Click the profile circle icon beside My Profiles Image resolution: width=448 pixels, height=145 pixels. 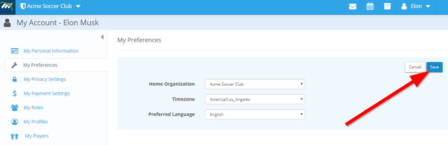(x=14, y=122)
